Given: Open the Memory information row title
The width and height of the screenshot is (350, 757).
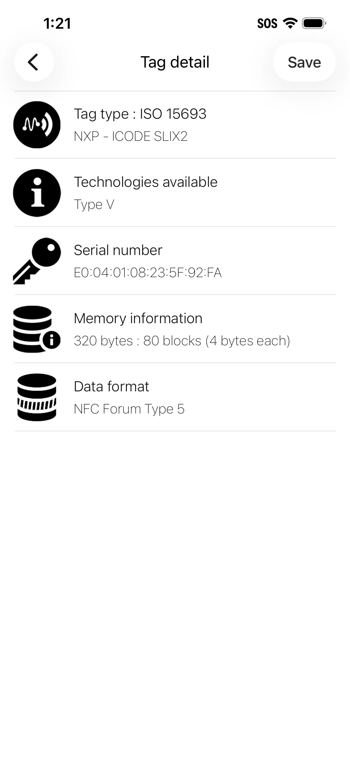Looking at the screenshot, I should pos(138,318).
